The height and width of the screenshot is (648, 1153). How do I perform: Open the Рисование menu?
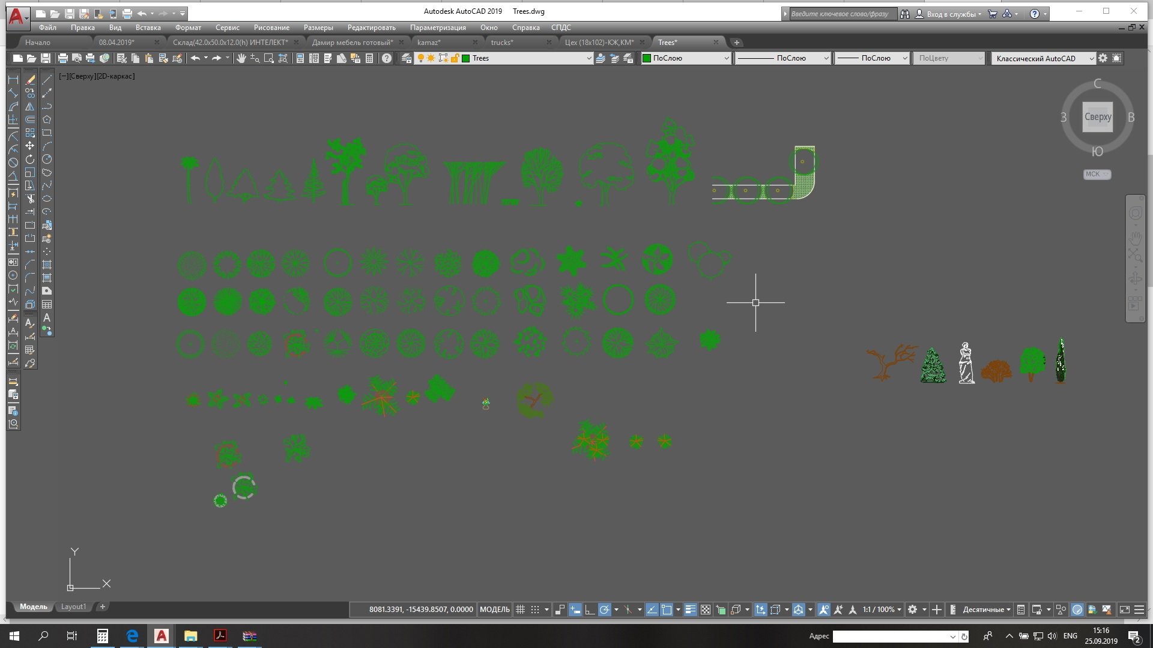tap(271, 28)
